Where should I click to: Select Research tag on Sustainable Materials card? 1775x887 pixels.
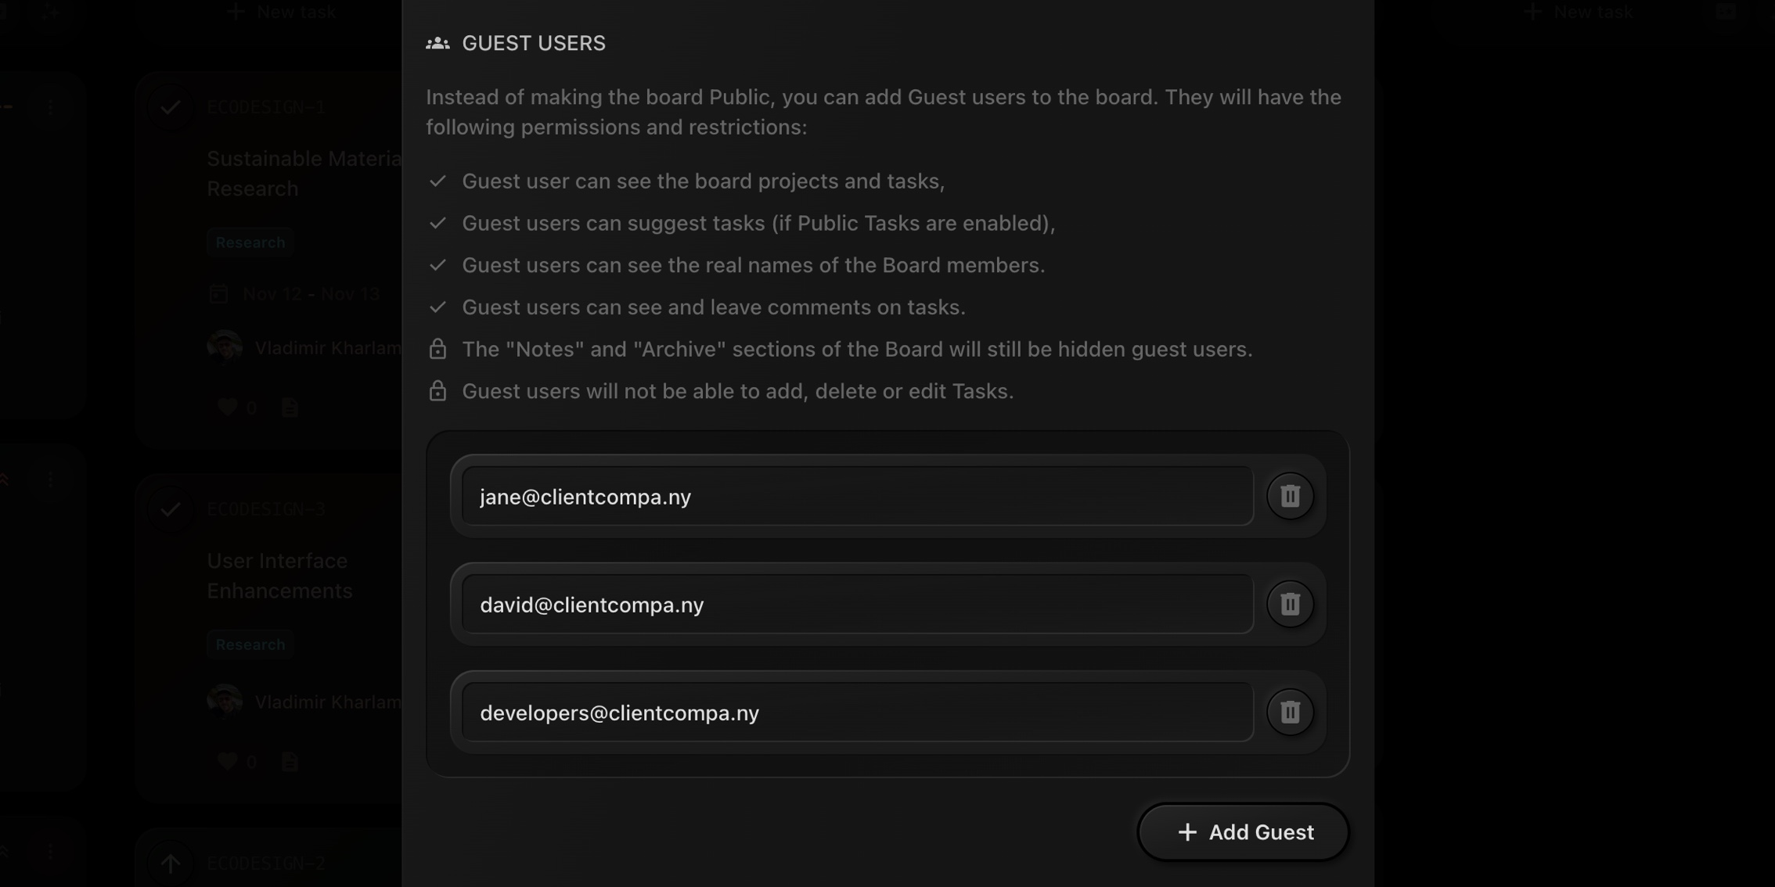[250, 242]
